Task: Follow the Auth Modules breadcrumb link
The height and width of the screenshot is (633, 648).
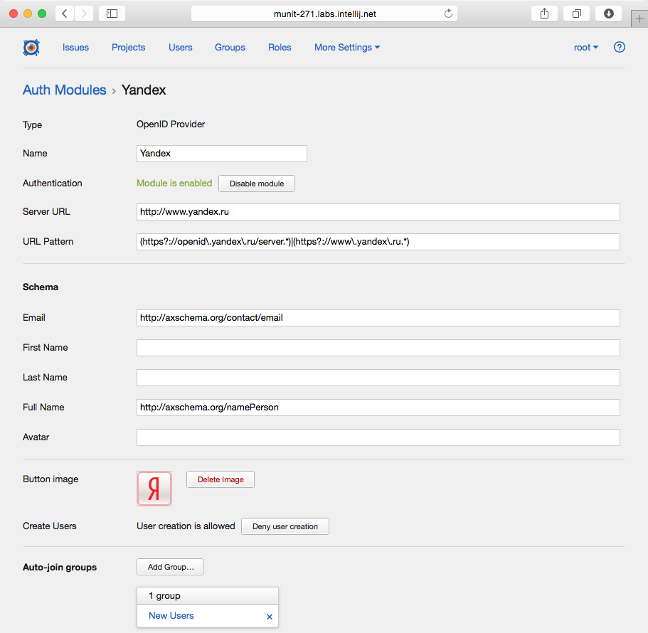Action: (65, 90)
